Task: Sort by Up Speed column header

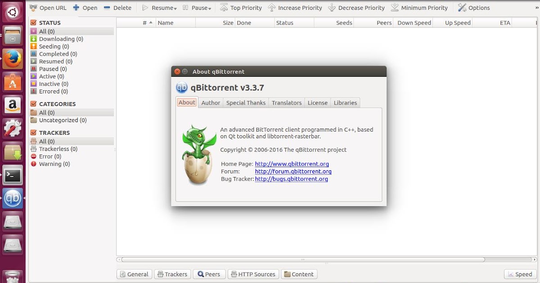Action: click(453, 22)
